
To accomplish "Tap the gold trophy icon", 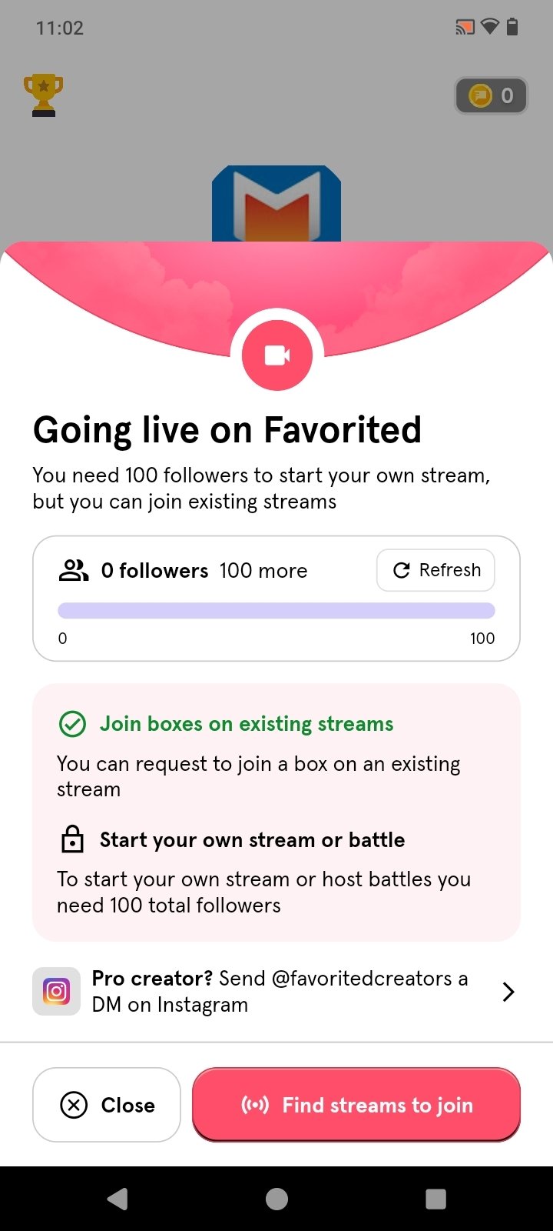I will point(43,95).
